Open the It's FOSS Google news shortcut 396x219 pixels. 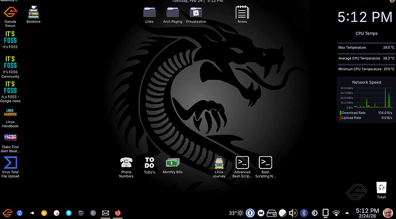[x=10, y=92]
